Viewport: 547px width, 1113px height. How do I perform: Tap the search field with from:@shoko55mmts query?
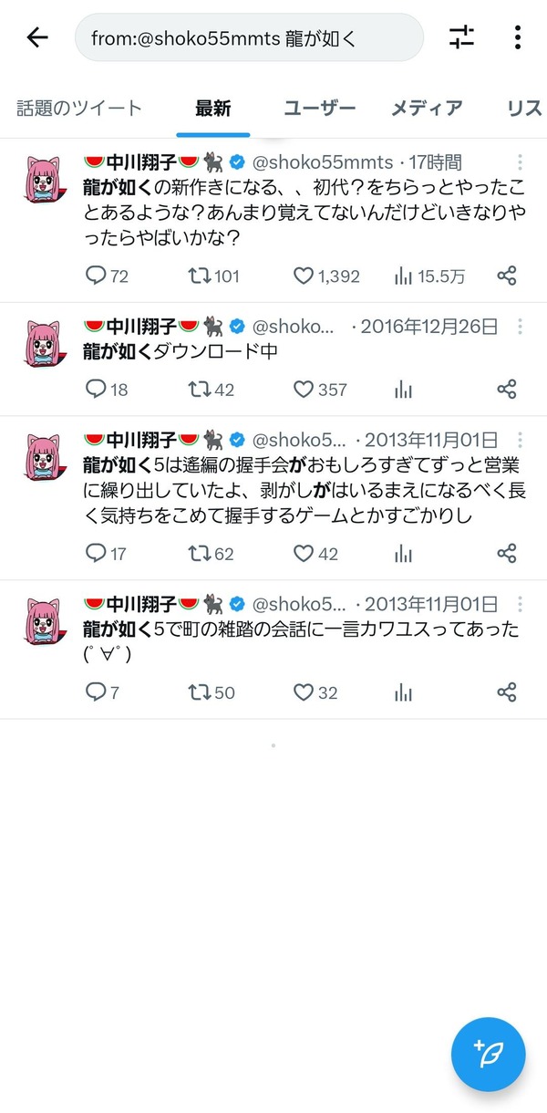tap(249, 36)
